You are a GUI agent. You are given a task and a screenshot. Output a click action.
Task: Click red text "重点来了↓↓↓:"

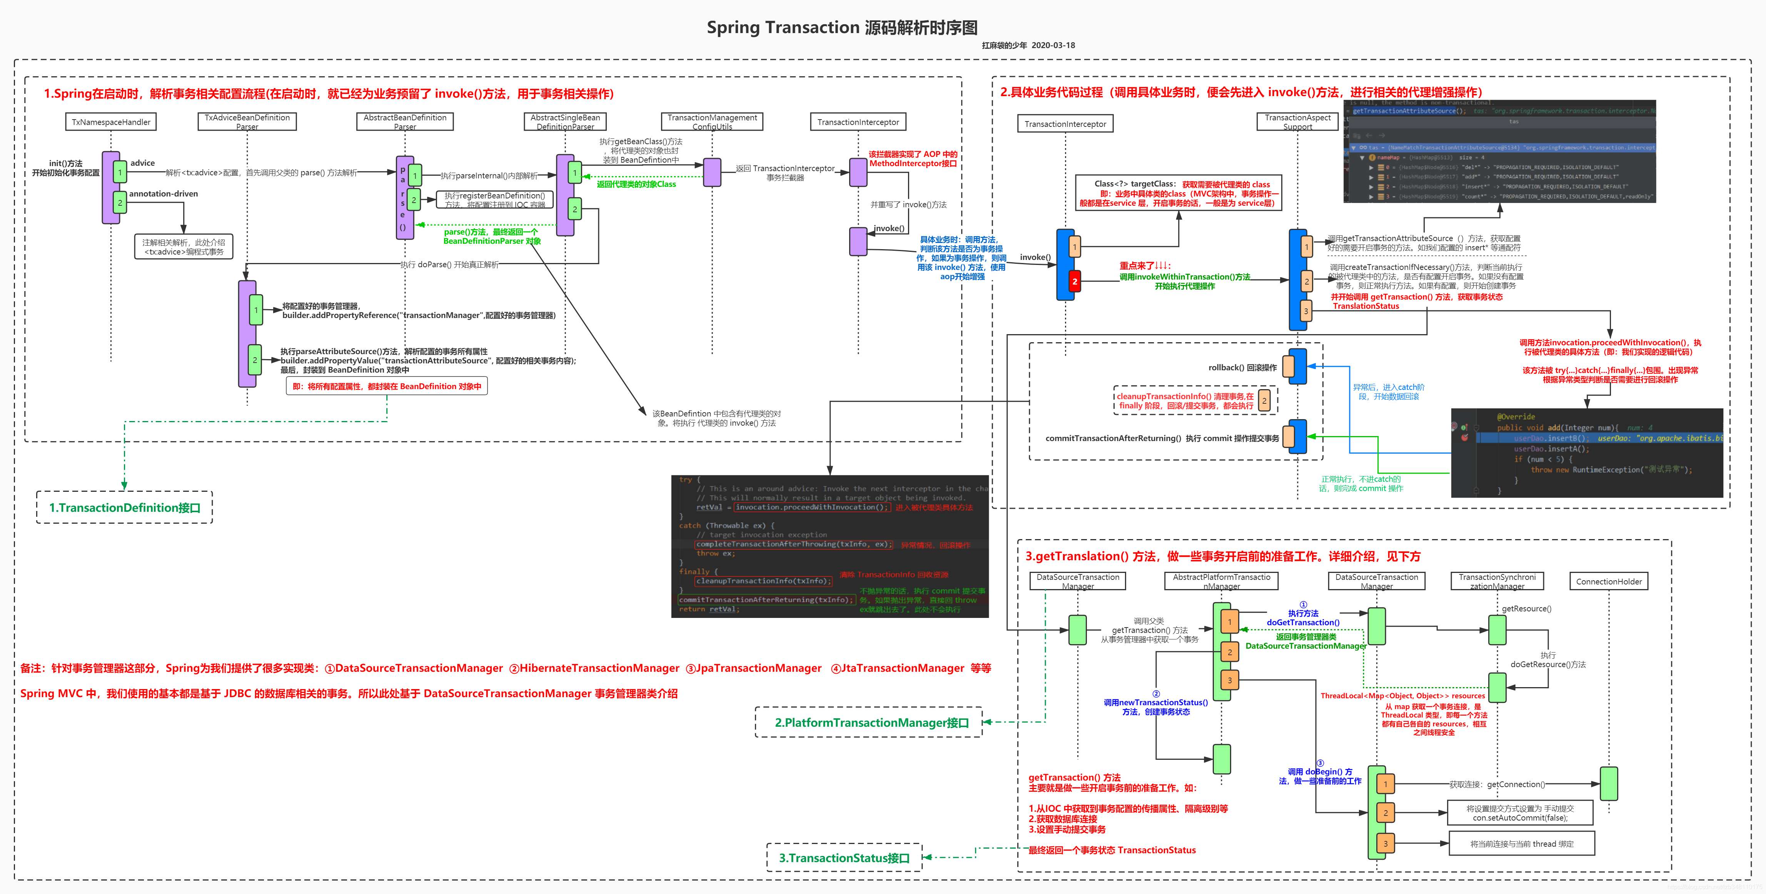click(x=1145, y=266)
